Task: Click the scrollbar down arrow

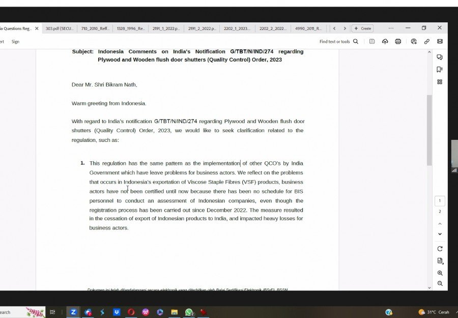Action: click(429, 287)
